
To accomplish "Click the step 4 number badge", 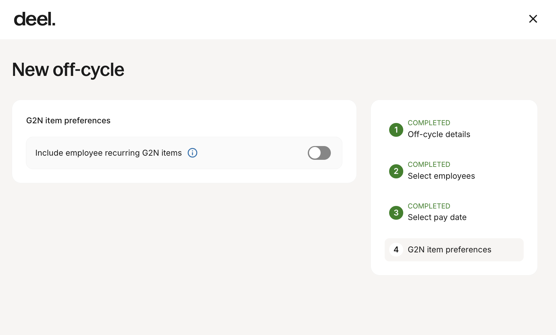I will 396,249.
